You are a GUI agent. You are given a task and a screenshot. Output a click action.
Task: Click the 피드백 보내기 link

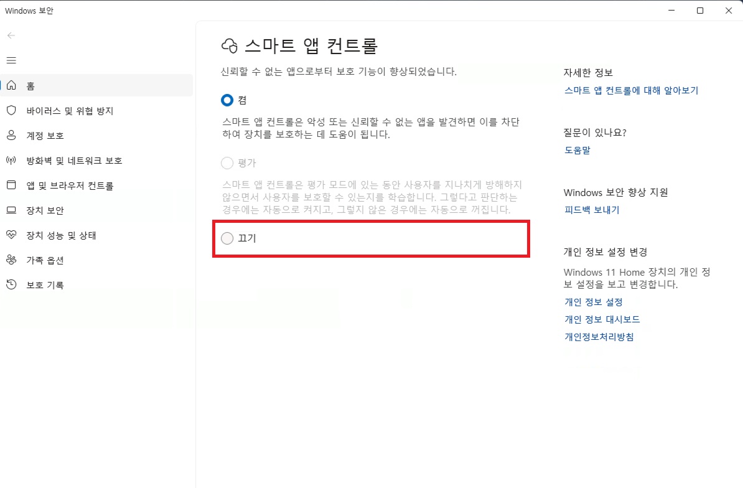coord(592,209)
